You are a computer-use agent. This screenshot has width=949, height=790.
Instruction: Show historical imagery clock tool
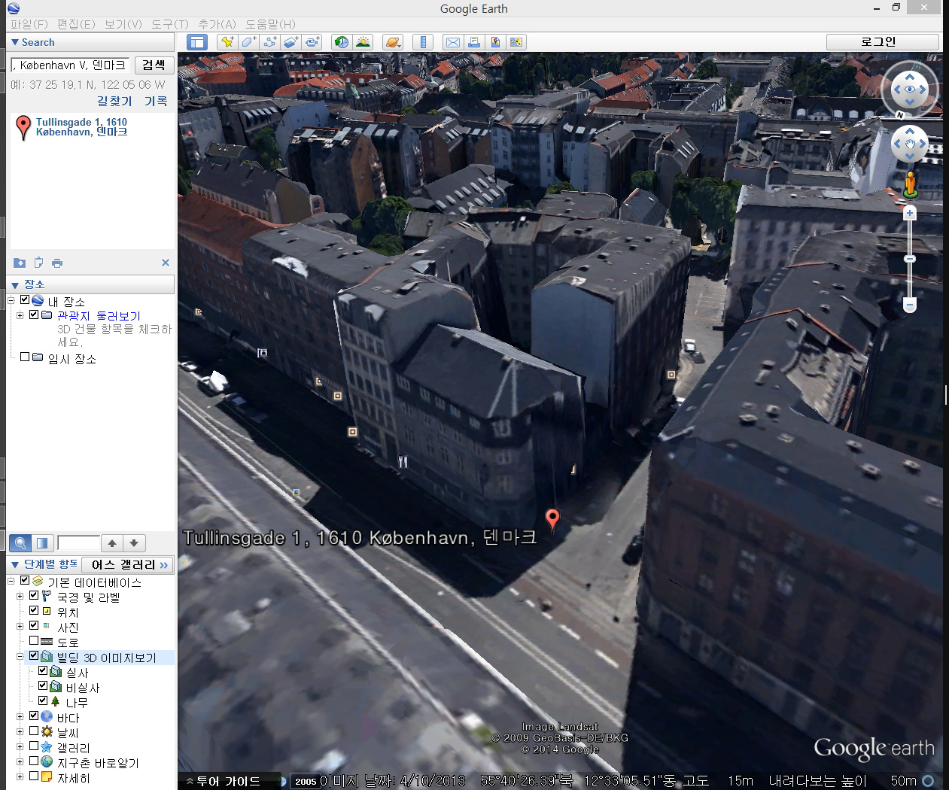[x=342, y=42]
